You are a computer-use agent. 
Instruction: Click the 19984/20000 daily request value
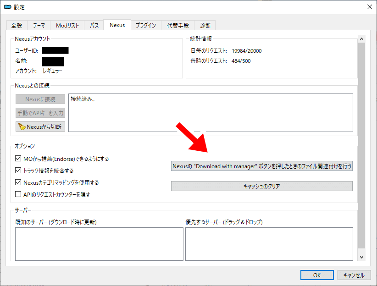click(x=246, y=51)
